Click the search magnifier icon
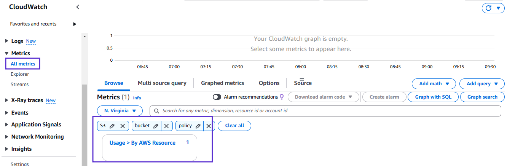 [x=156, y=111]
